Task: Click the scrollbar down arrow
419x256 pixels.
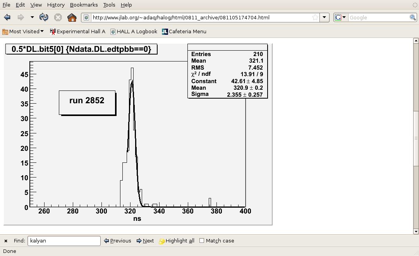Action: click(x=416, y=231)
